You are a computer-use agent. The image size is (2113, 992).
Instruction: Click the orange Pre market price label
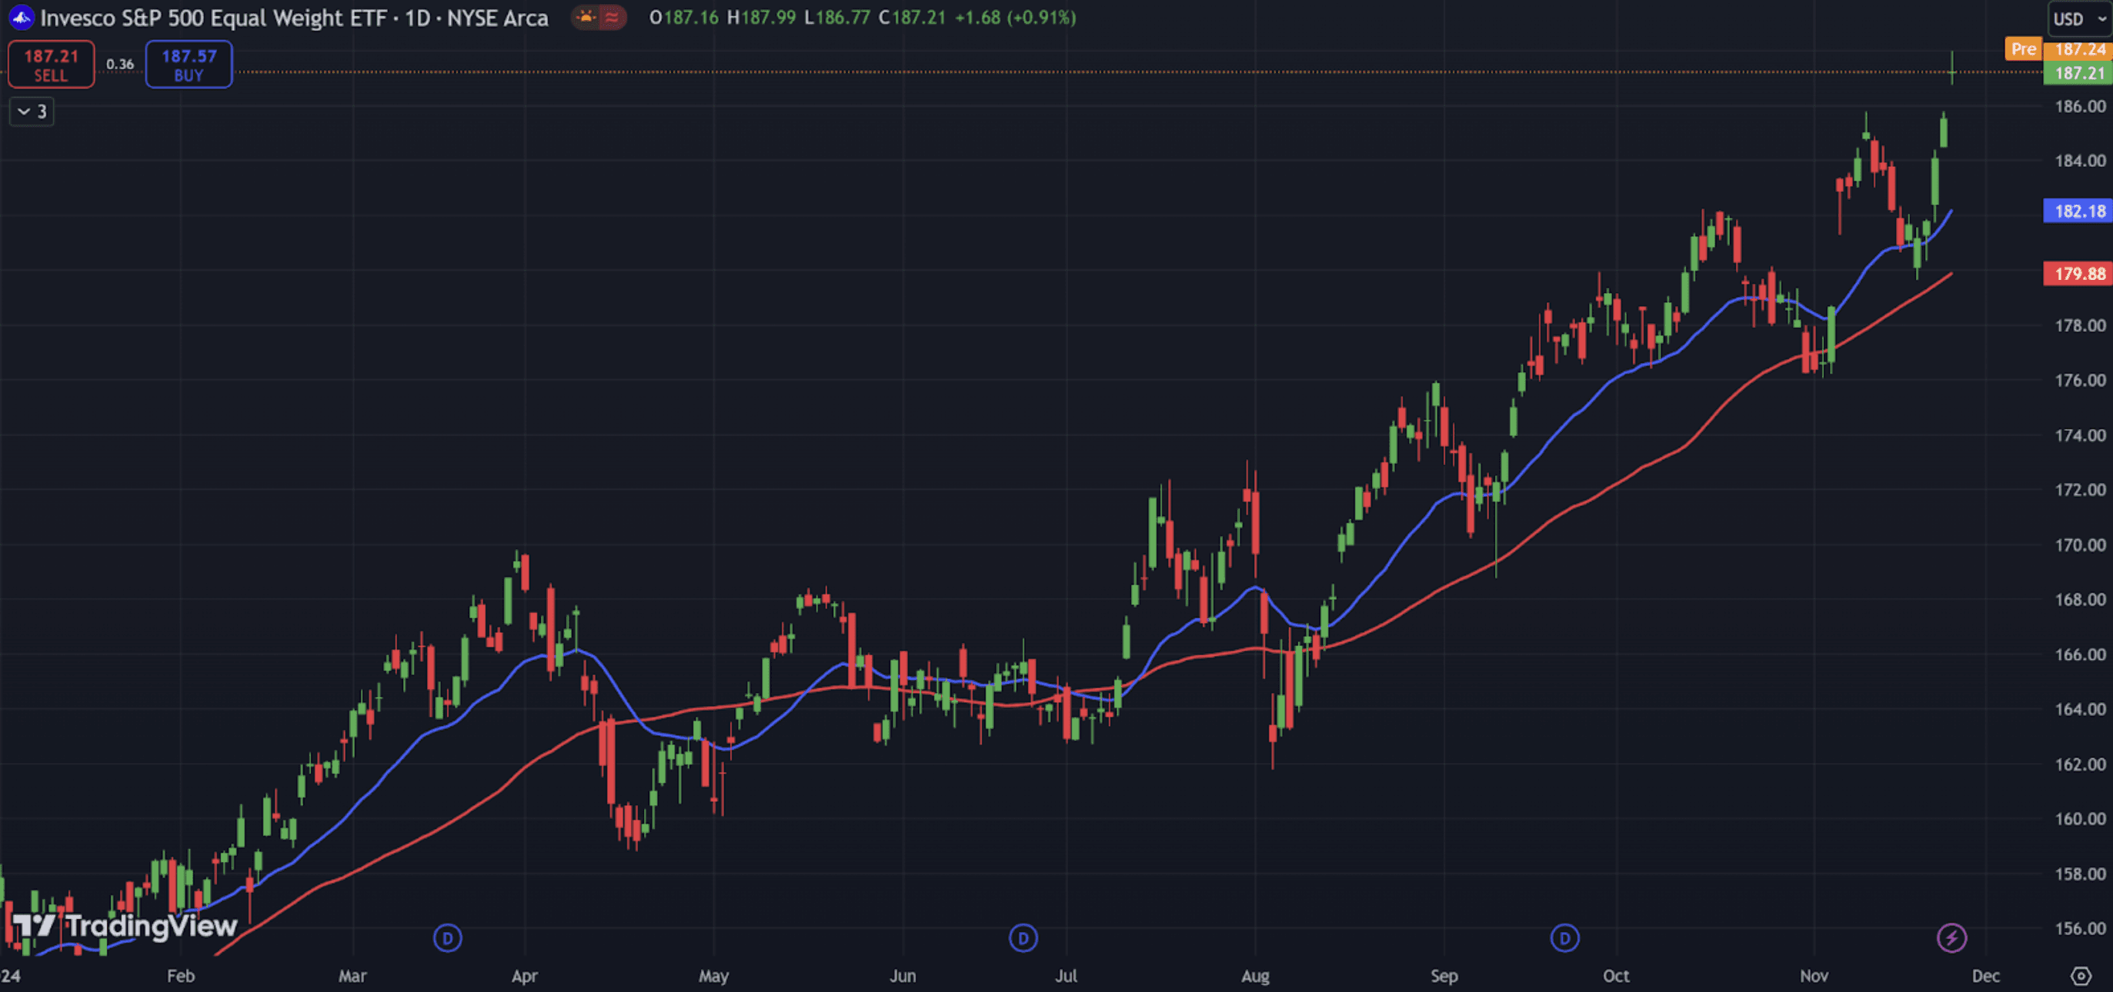[x=2022, y=49]
